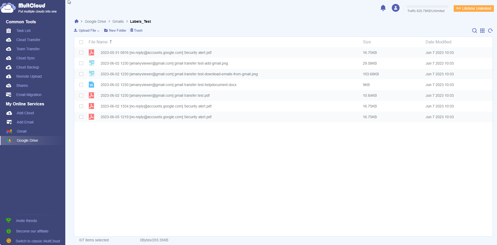497x245 pixels.
Task: Click the Invite friends trophy icon
Action: click(x=9, y=220)
